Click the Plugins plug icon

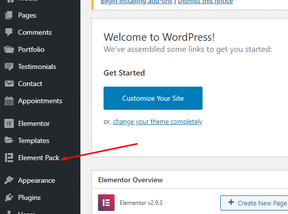coord(9,197)
